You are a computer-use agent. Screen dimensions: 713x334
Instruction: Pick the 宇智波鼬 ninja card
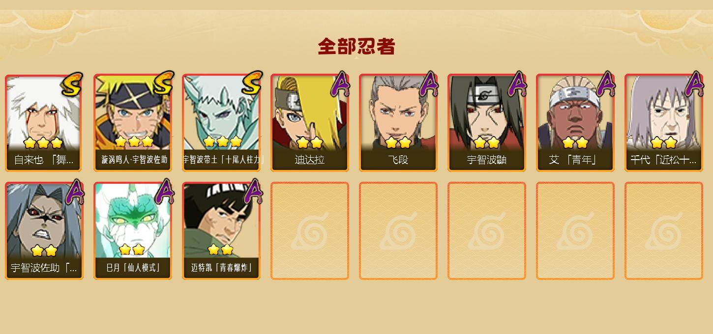[487, 123]
